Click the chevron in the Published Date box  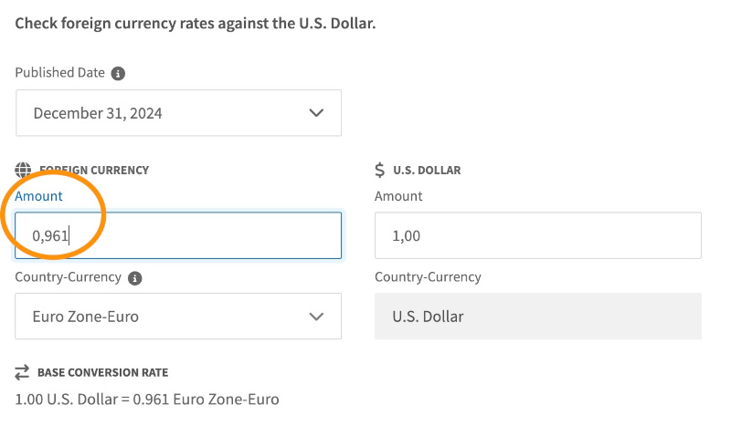pyautogui.click(x=316, y=113)
